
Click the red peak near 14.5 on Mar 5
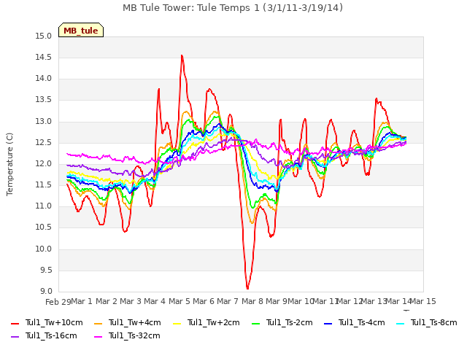pyautogui.click(x=182, y=55)
